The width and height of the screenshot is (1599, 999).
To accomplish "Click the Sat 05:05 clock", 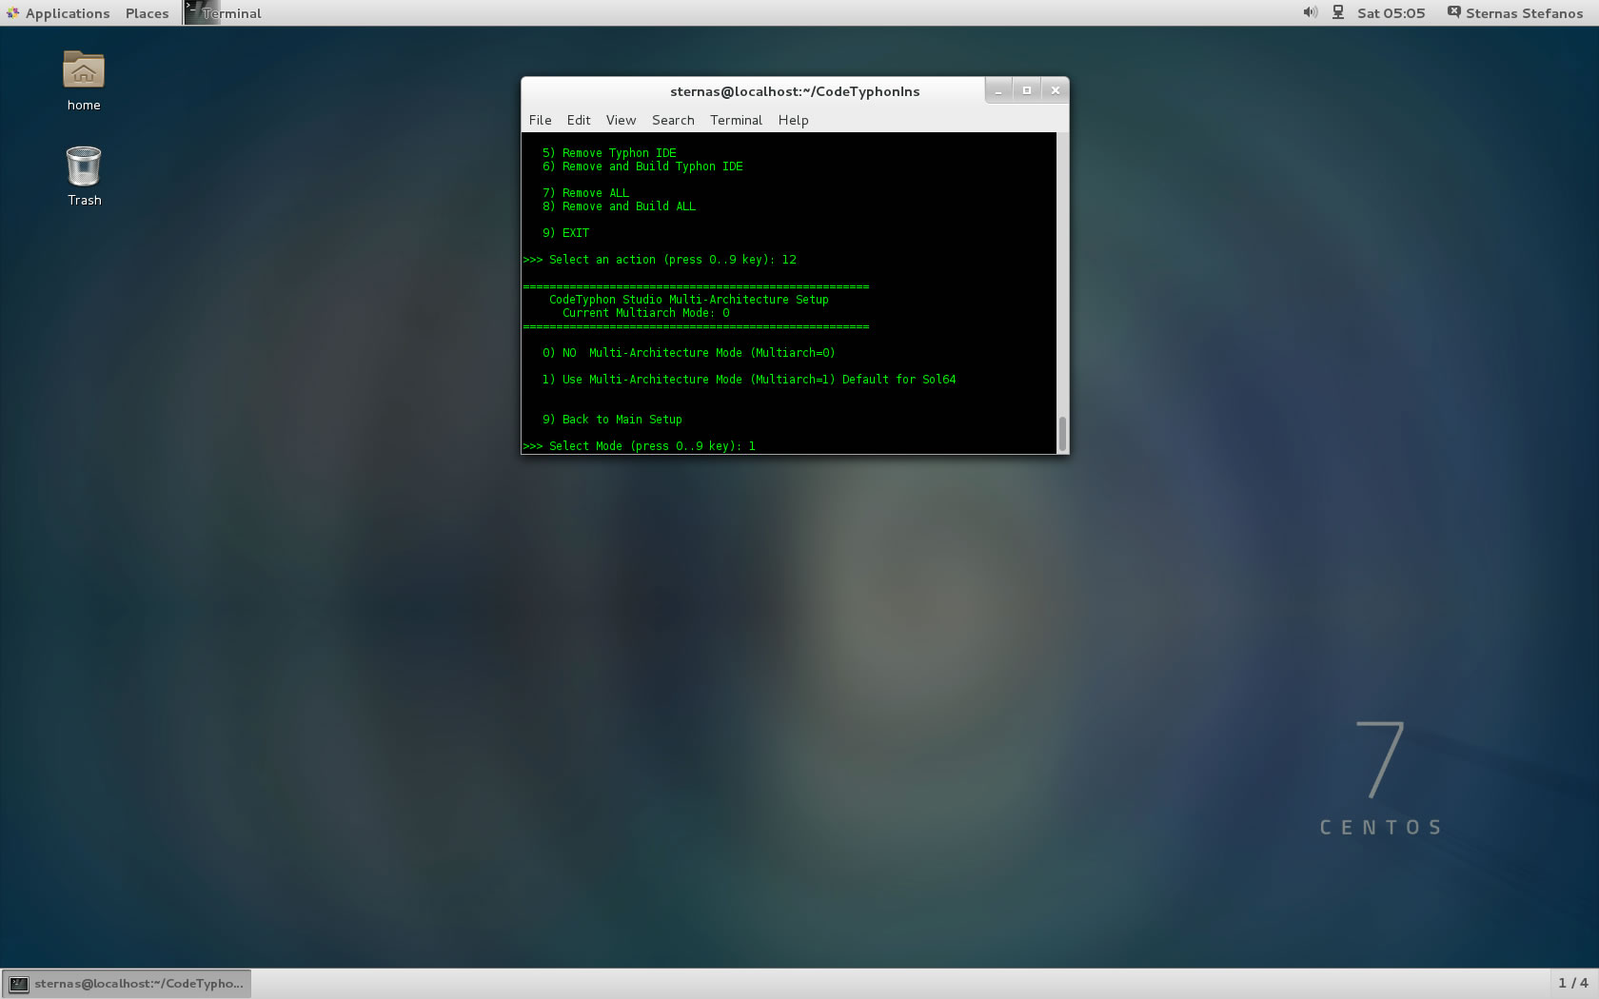I will coord(1391,13).
